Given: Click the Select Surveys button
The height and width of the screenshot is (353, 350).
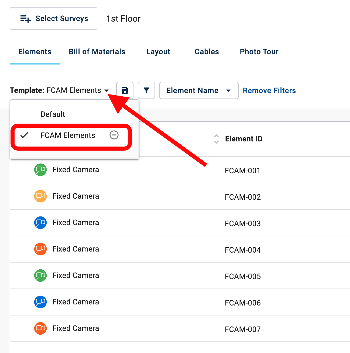Looking at the screenshot, I should [54, 18].
